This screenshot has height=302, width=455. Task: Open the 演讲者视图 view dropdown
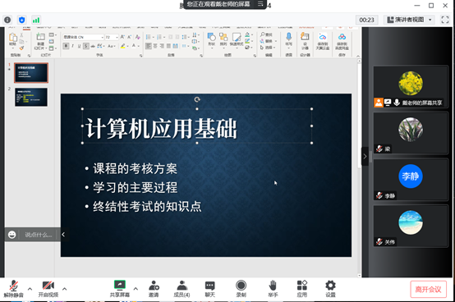pos(409,20)
